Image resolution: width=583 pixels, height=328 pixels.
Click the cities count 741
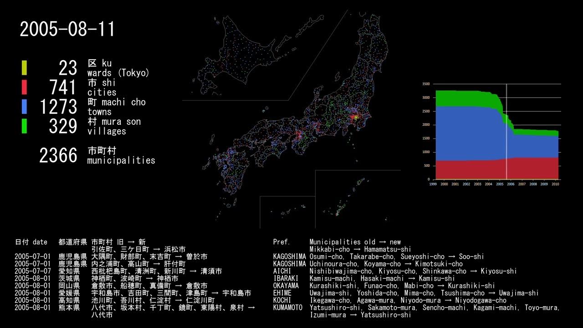tap(63, 87)
